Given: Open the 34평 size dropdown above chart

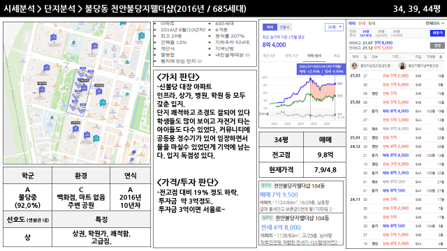Looking at the screenshot, I should click(x=334, y=27).
